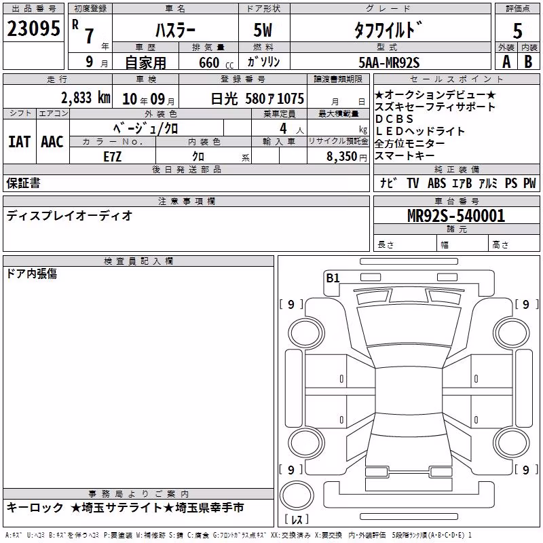This screenshot has width=543, height=543.
Task: Select registration number 日光 580 ア 1075
Action: (x=257, y=99)
